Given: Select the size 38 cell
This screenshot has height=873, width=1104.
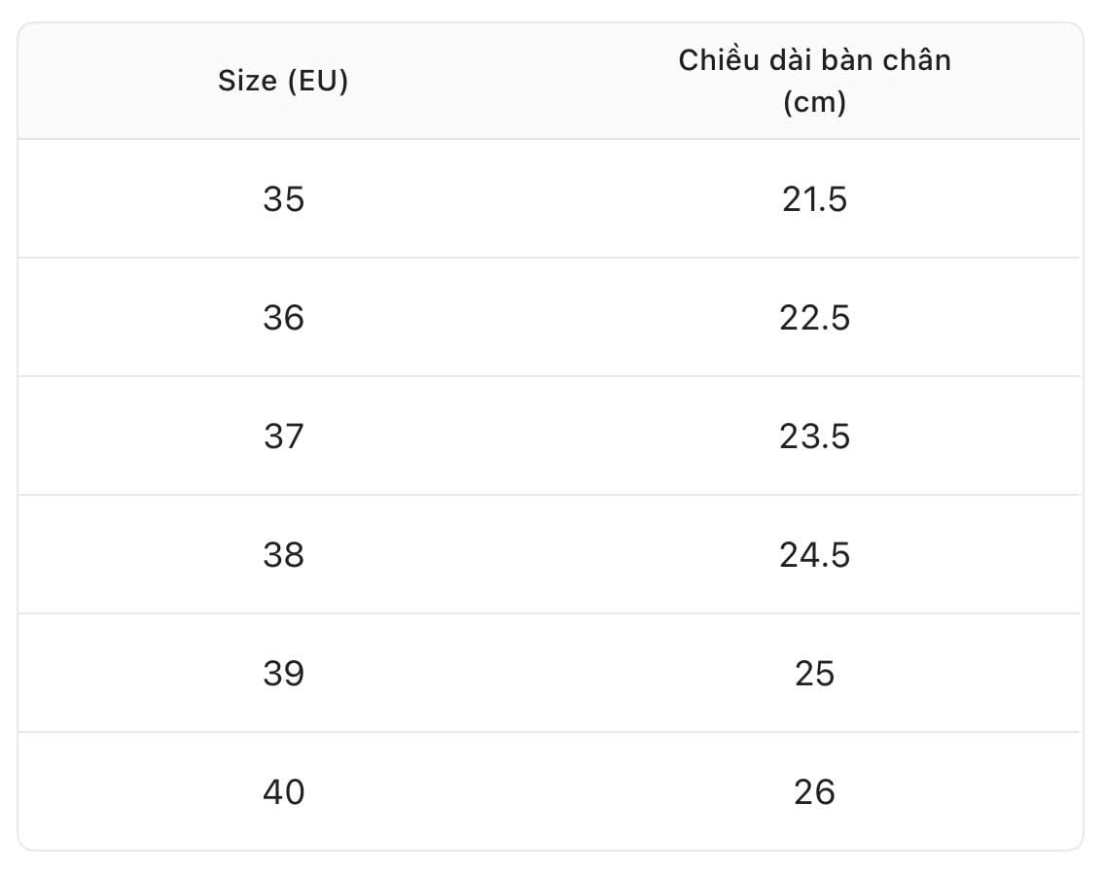Looking at the screenshot, I should 283,555.
